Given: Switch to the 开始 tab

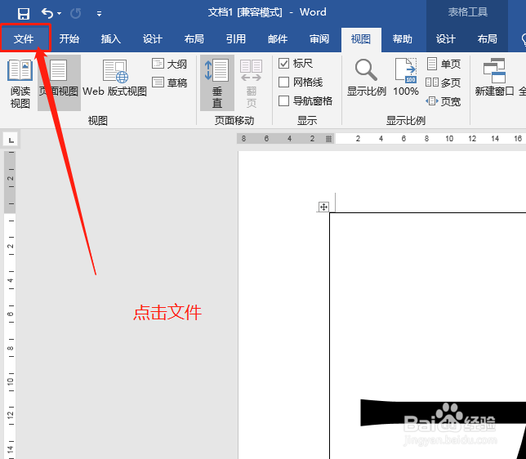Looking at the screenshot, I should pos(69,39).
